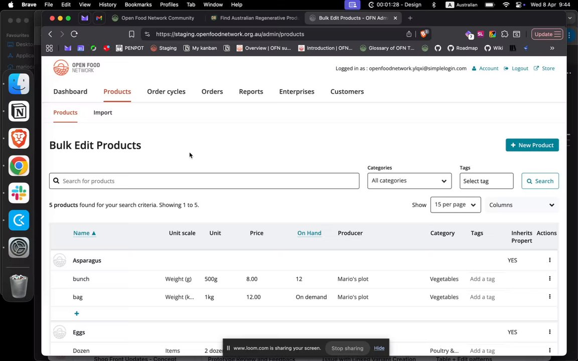Viewport: 578px width, 361px height.
Task: Click the New Product button
Action: click(x=532, y=145)
